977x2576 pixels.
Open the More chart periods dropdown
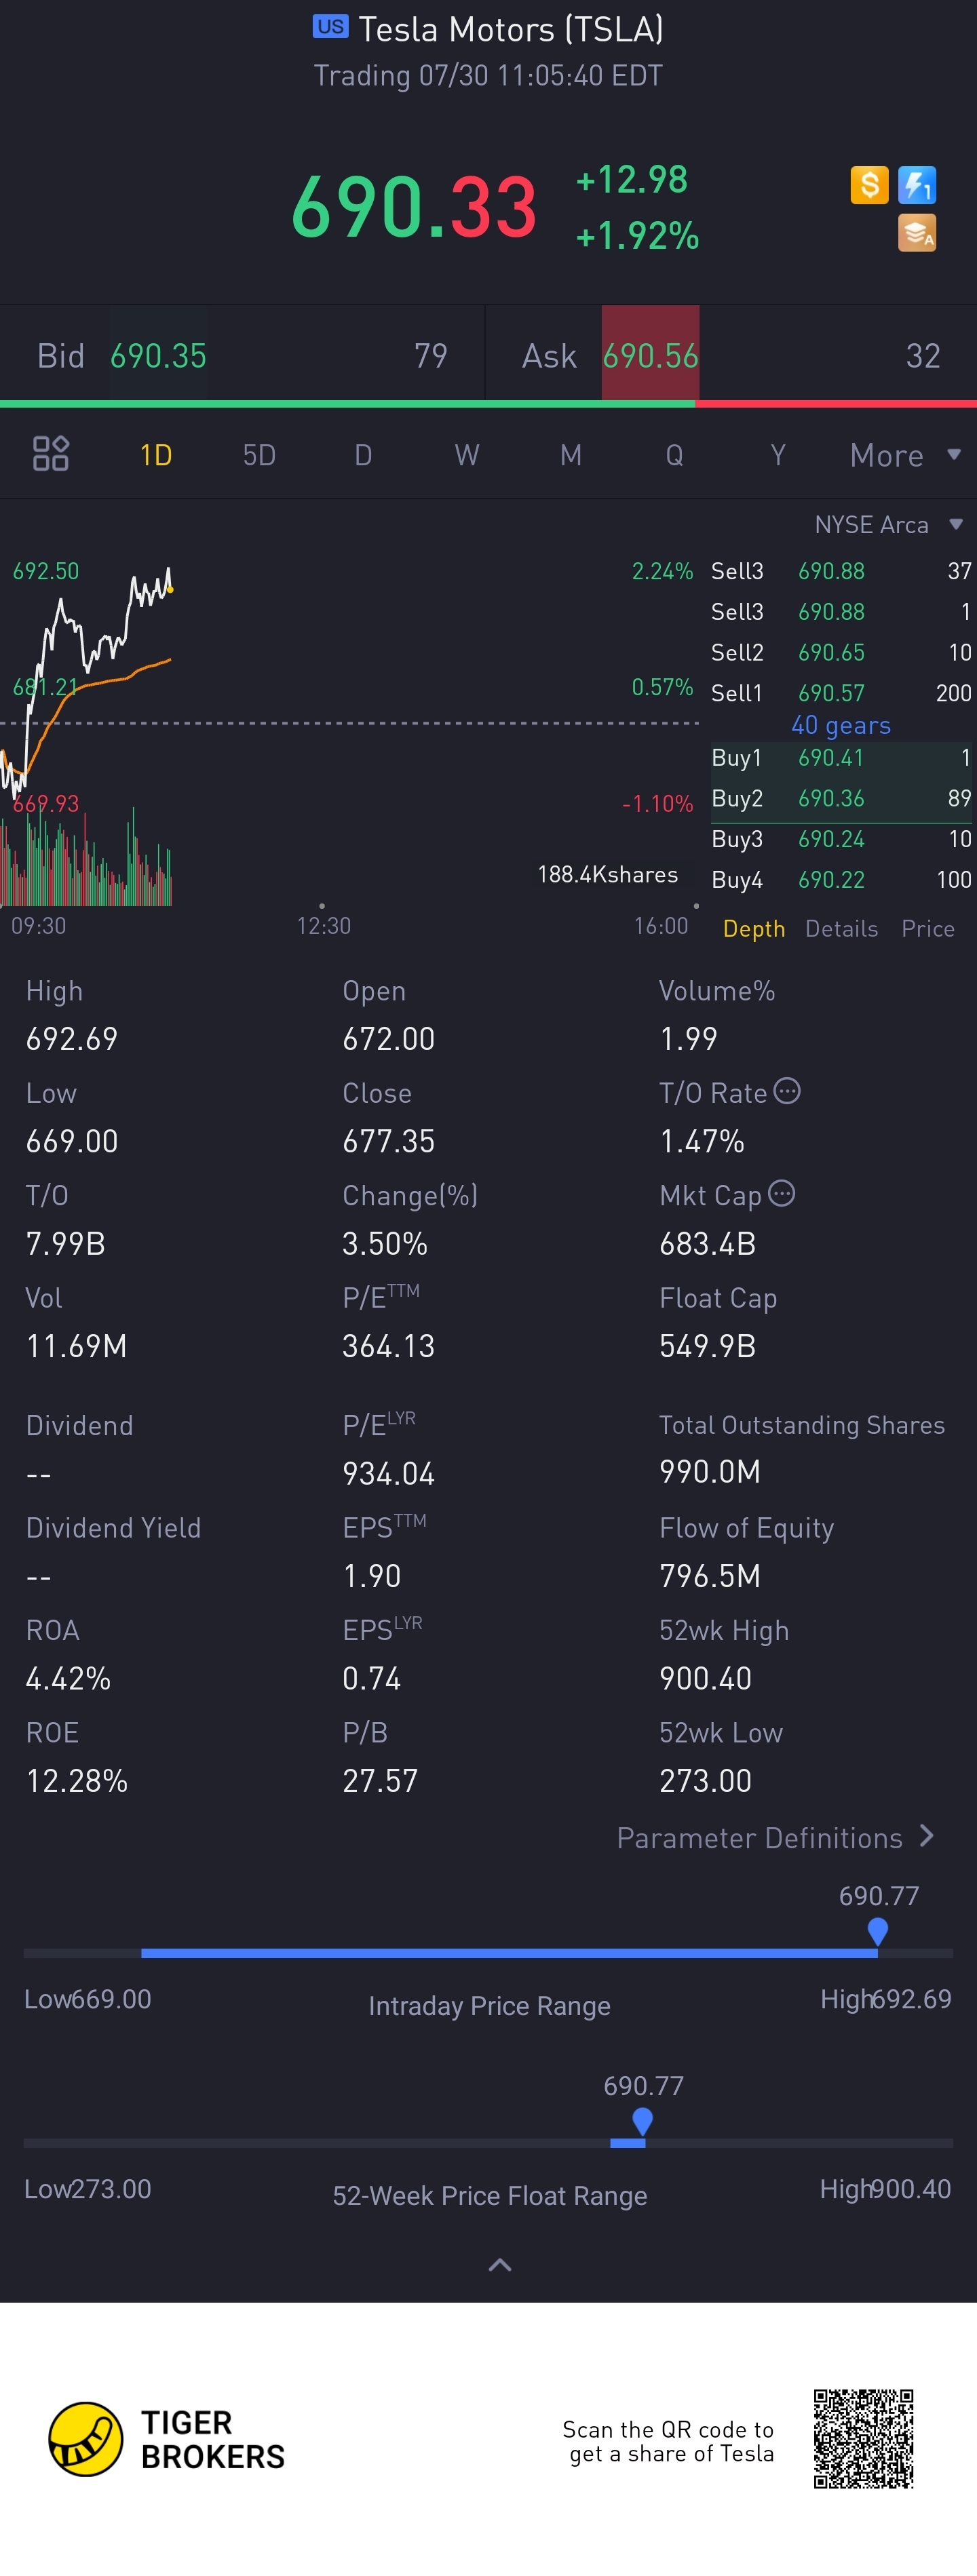pos(906,455)
